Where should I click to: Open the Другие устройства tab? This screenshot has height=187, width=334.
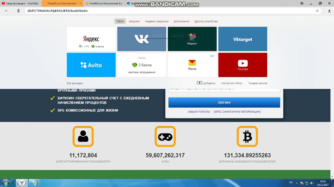click(x=206, y=21)
